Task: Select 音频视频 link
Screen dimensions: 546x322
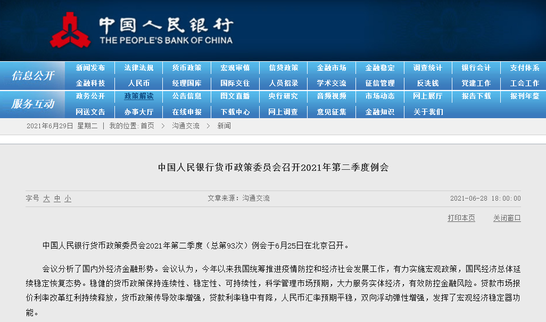Action: click(x=332, y=96)
